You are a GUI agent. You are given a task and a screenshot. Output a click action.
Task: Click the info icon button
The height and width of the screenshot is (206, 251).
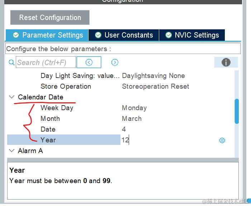226,62
